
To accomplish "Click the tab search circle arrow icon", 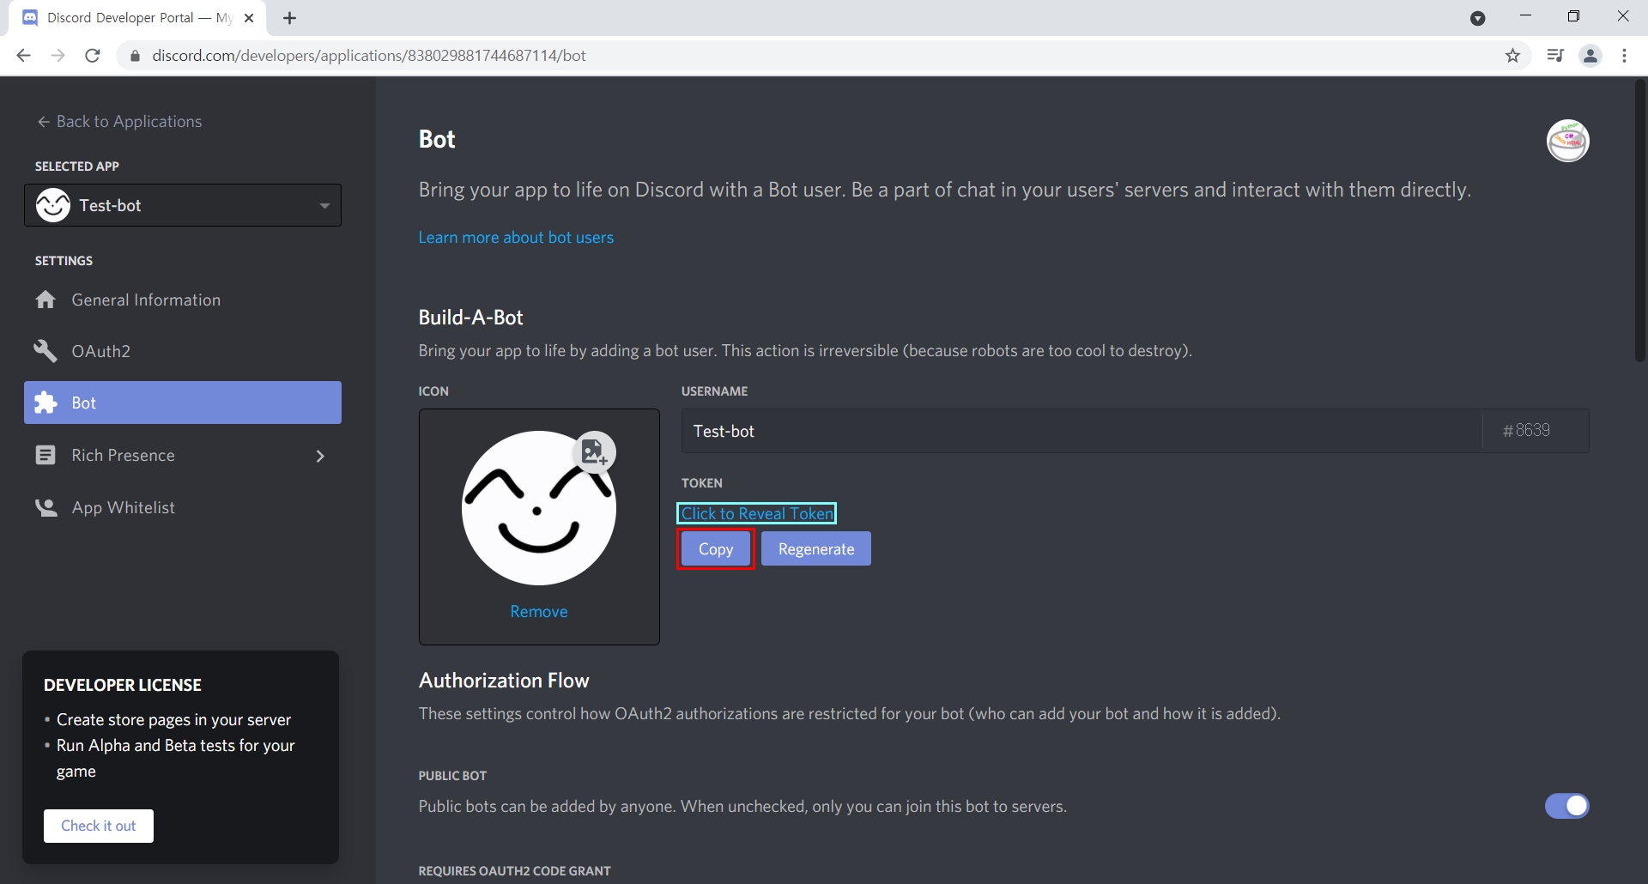I will point(1477,18).
